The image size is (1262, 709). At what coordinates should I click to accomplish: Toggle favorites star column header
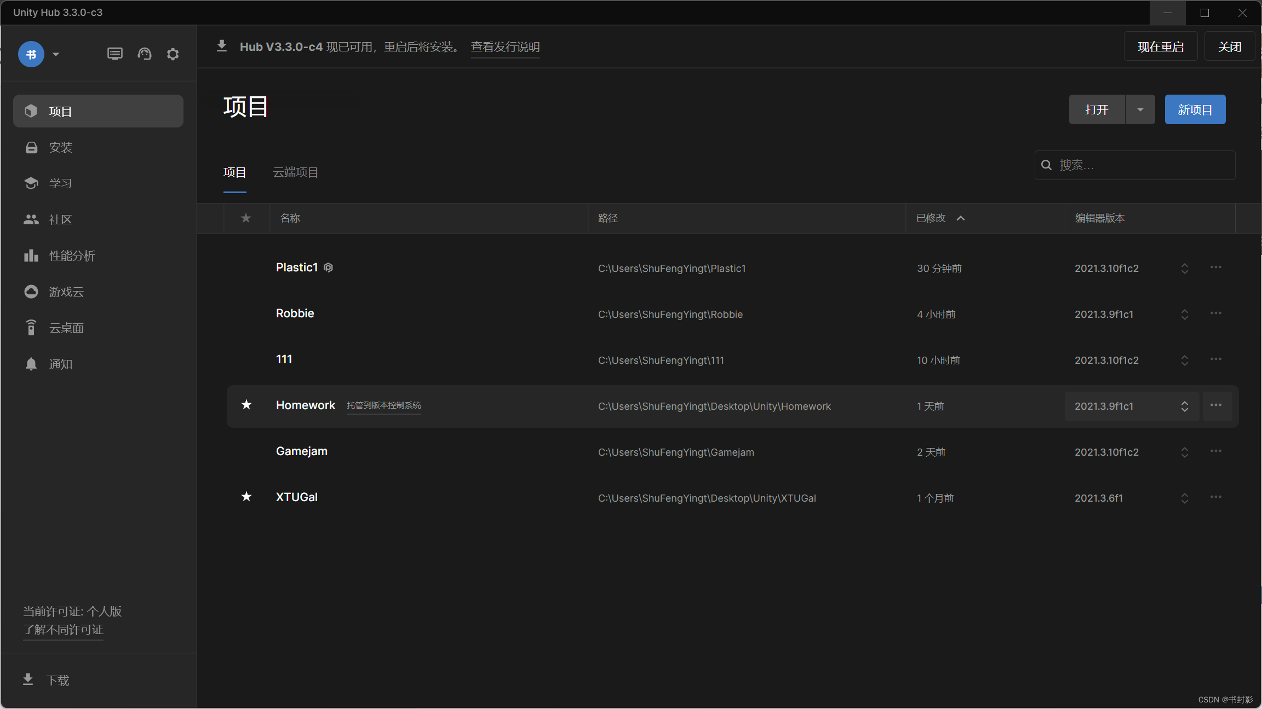tap(246, 218)
